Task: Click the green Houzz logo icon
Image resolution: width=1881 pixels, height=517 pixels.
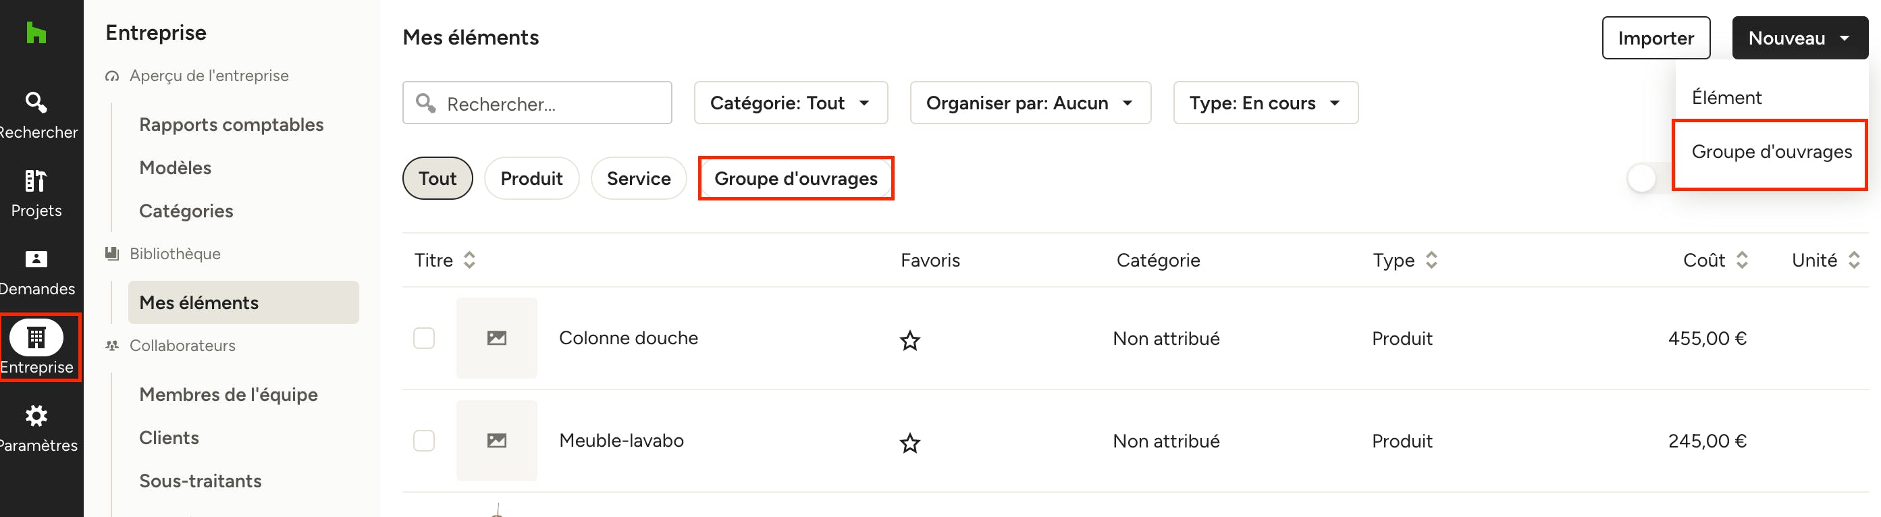Action: (x=36, y=33)
